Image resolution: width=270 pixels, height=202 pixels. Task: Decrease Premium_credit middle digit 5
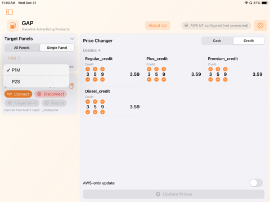tap(218, 80)
